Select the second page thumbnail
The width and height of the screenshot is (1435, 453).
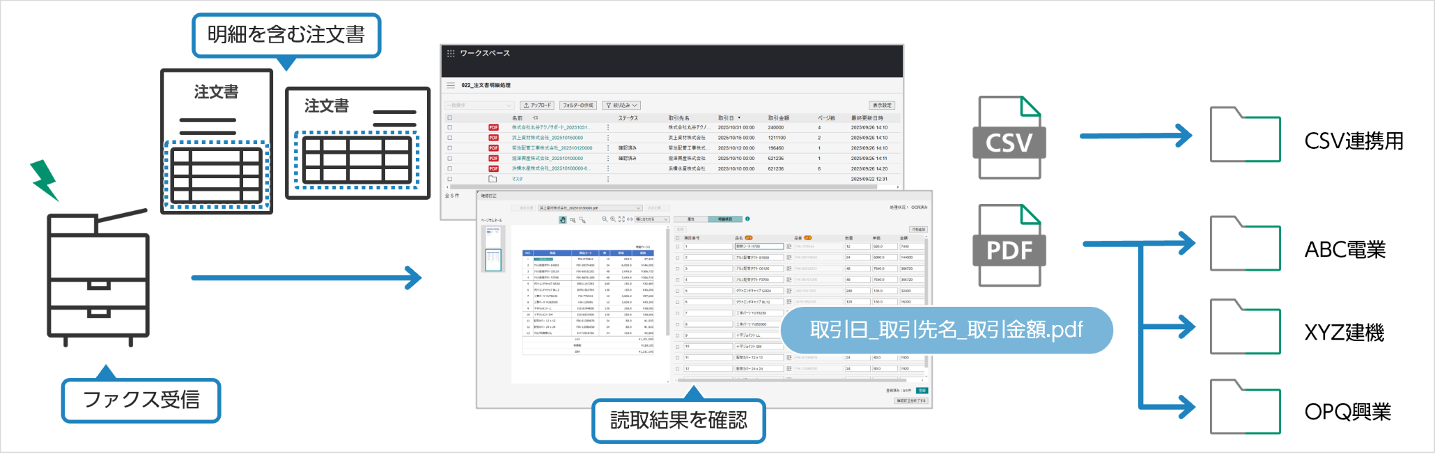pos(493,260)
